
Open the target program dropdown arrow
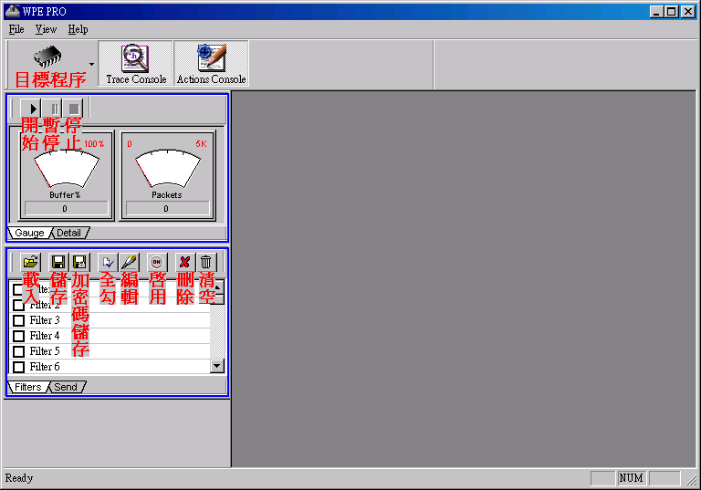pyautogui.click(x=91, y=65)
